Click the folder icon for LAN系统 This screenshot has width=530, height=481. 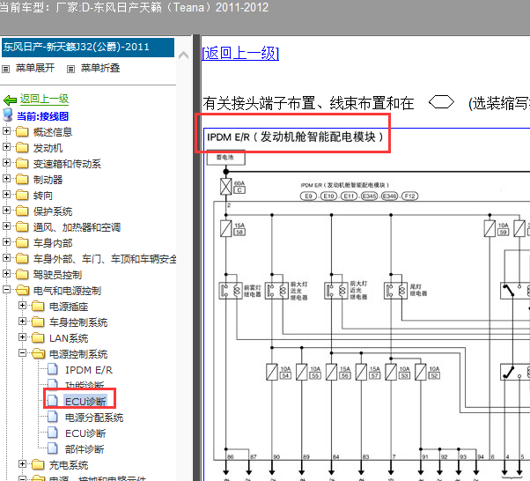pos(38,337)
